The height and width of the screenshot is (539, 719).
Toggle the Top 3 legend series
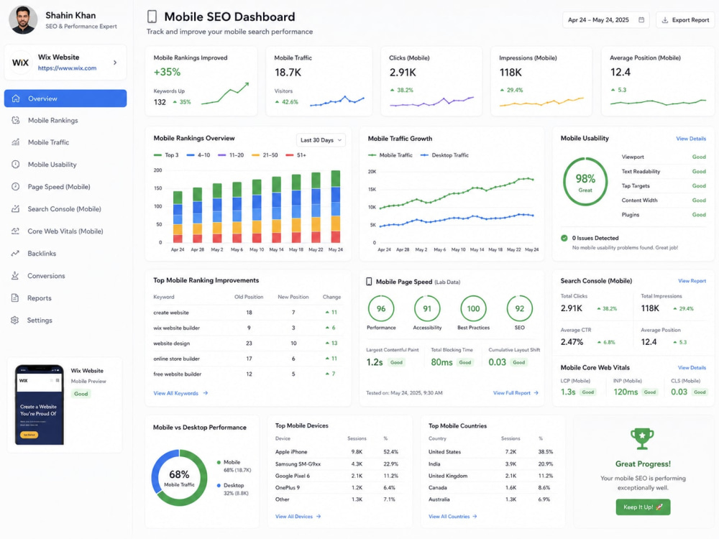[166, 155]
